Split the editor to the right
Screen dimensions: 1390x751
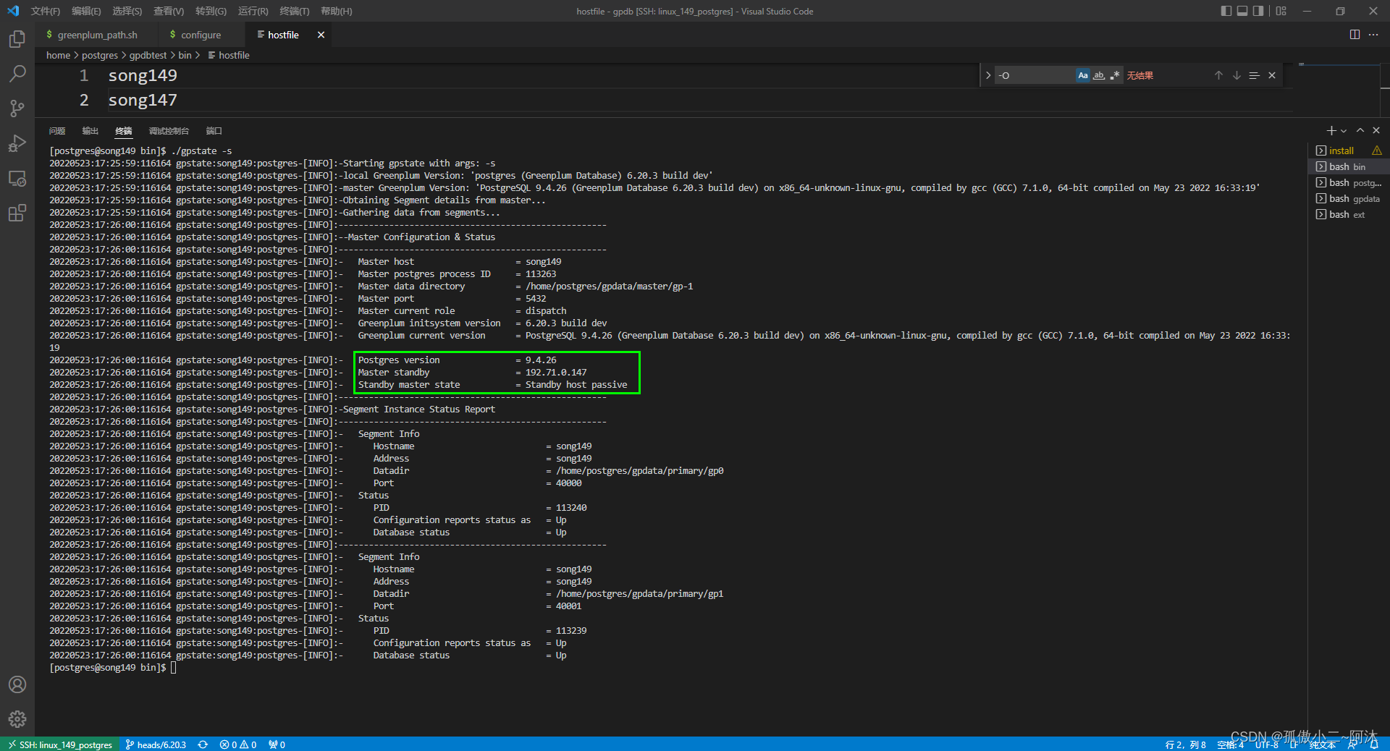click(x=1355, y=35)
